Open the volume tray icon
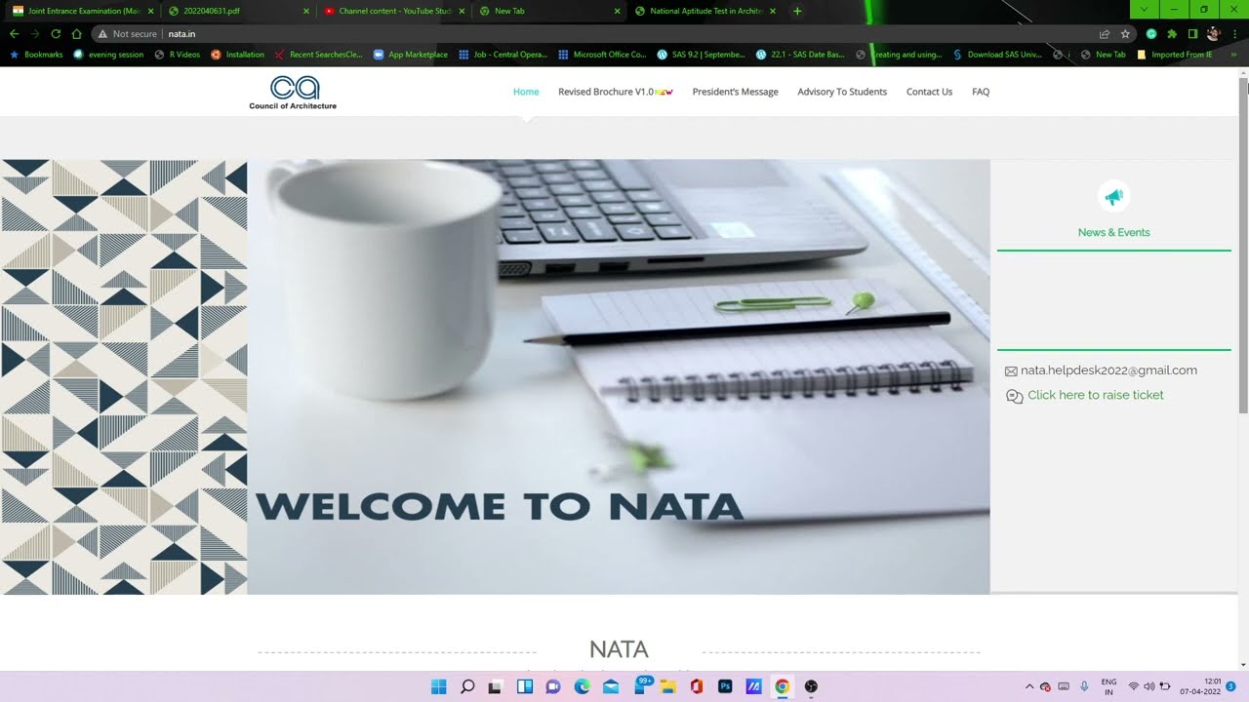The width and height of the screenshot is (1249, 702). point(1148,686)
